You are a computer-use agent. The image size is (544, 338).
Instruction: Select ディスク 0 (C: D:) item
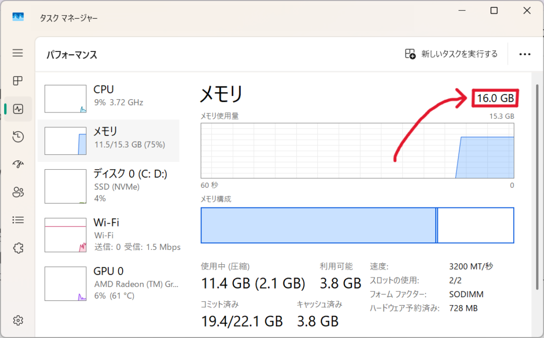[x=109, y=185]
